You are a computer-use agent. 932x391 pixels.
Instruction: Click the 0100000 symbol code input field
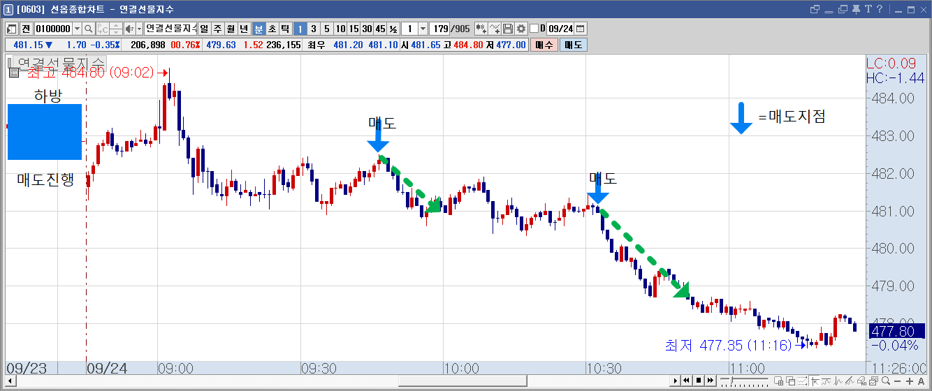tap(52, 29)
